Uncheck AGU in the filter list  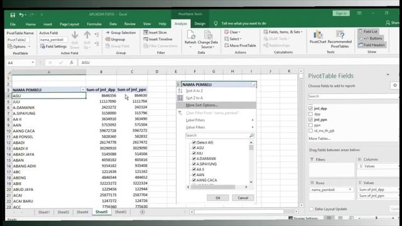194,148
